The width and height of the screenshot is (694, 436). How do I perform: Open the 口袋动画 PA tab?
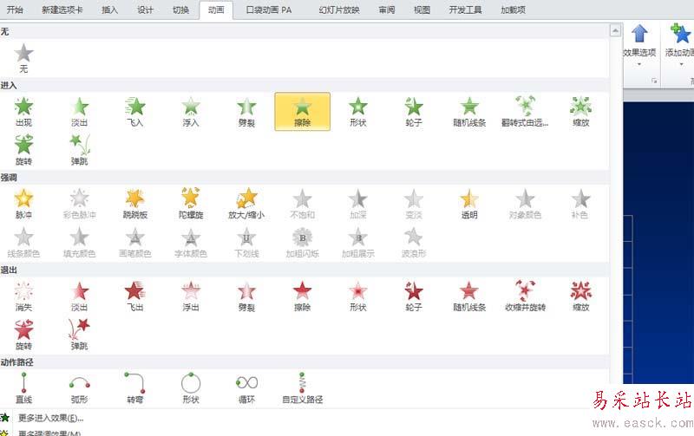pyautogui.click(x=269, y=10)
